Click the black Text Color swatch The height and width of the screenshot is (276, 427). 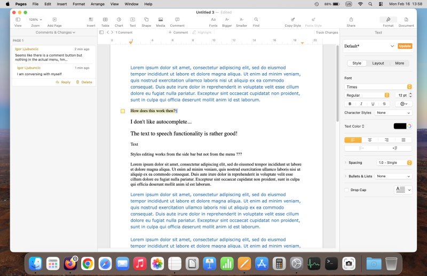tap(400, 126)
